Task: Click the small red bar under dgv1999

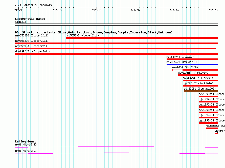Action: coord(217,134)
